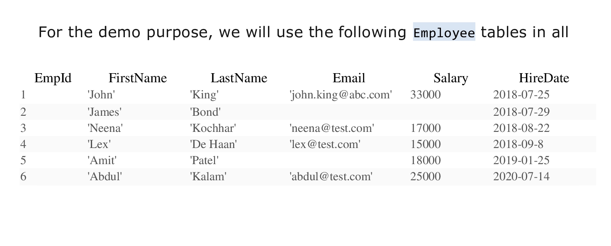Click the 'lex@test.com' email cell
The height and width of the screenshot is (246, 611).
pos(325,144)
